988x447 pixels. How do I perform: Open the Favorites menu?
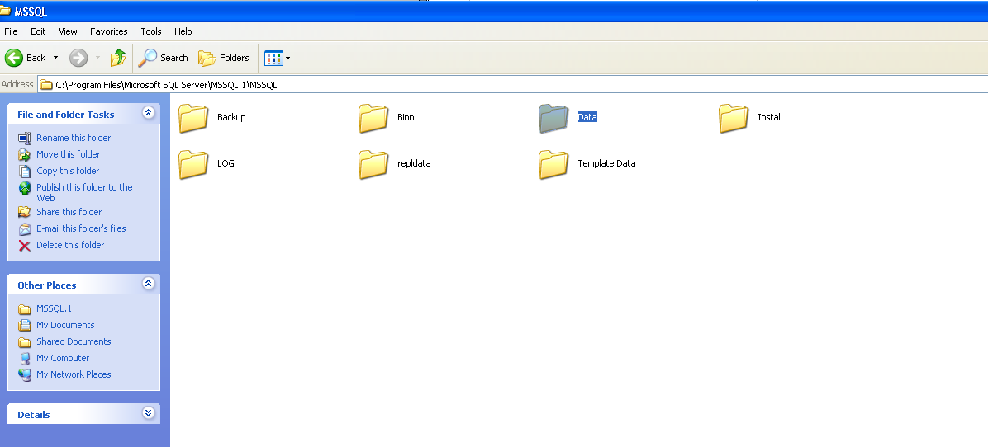108,31
